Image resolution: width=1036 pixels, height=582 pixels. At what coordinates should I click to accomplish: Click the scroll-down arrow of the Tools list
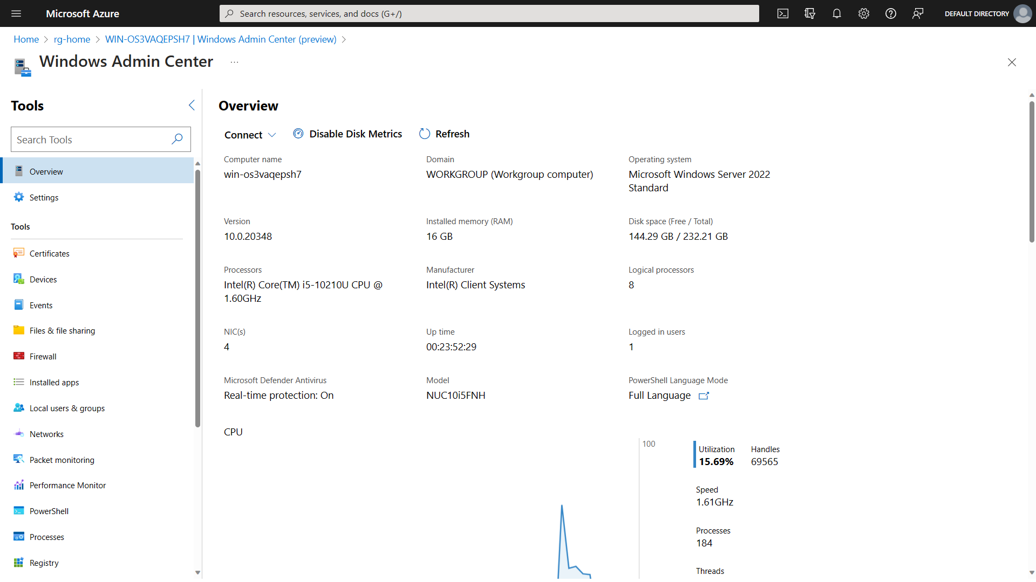point(197,572)
